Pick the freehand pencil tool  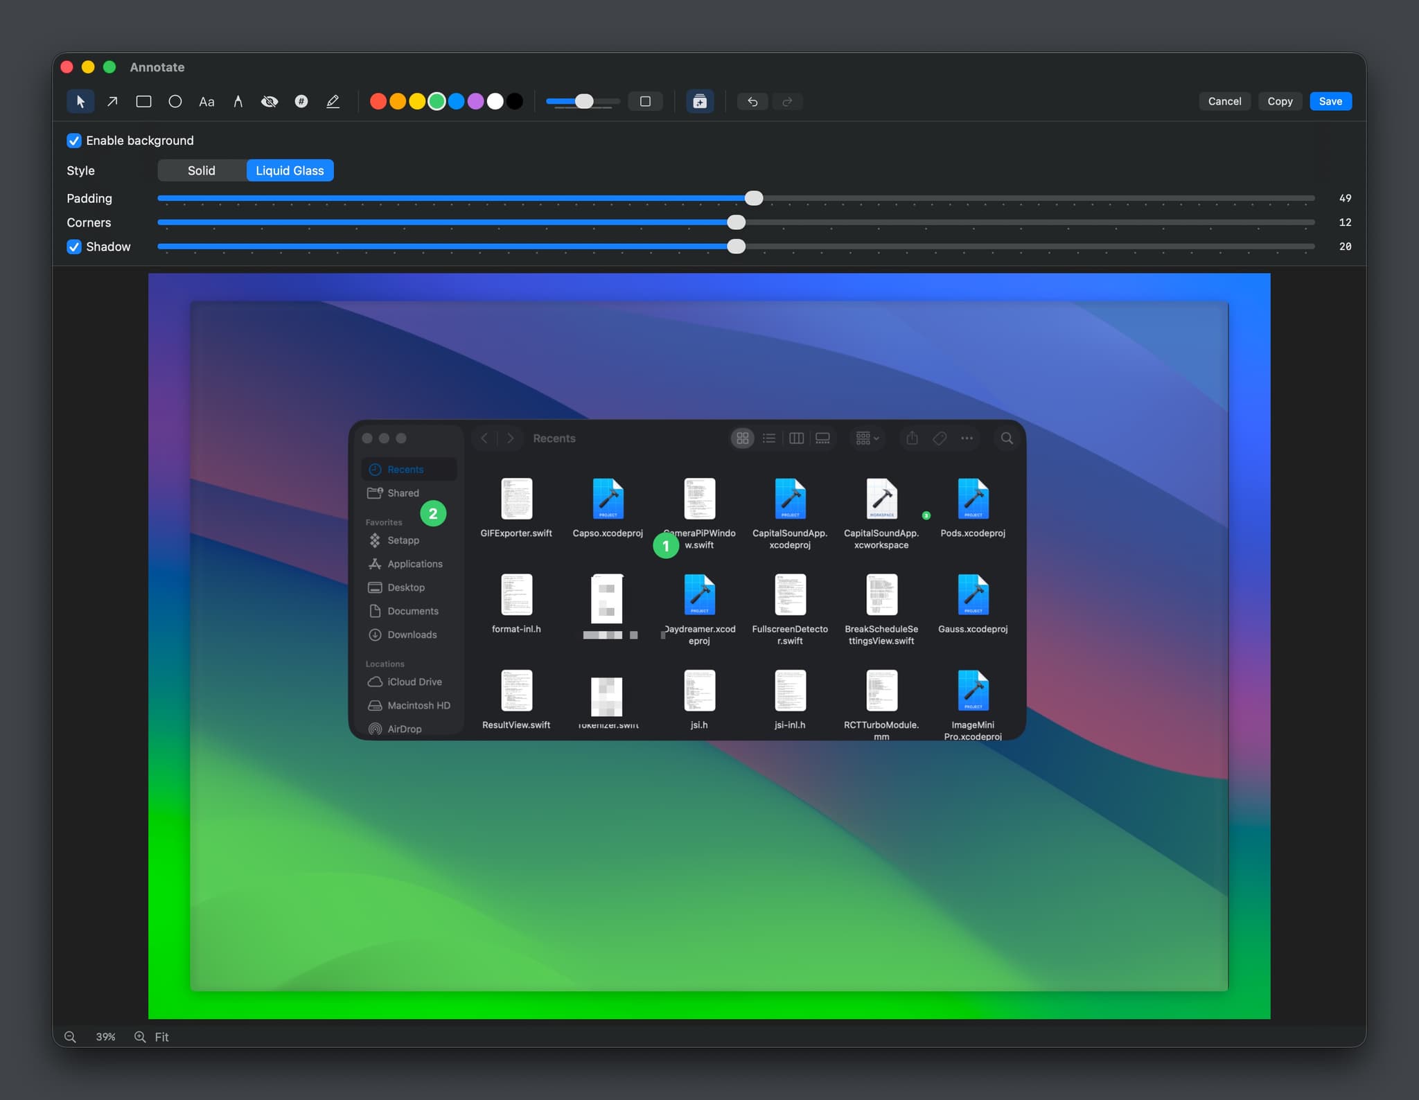coord(333,102)
